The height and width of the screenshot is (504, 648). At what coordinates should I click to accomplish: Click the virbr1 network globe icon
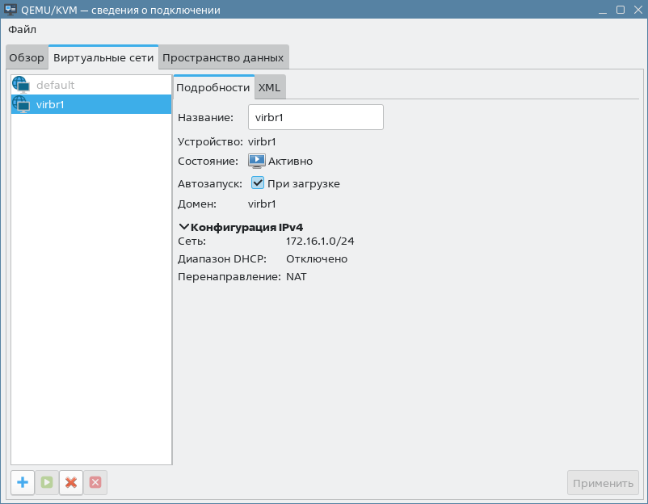pyautogui.click(x=21, y=104)
